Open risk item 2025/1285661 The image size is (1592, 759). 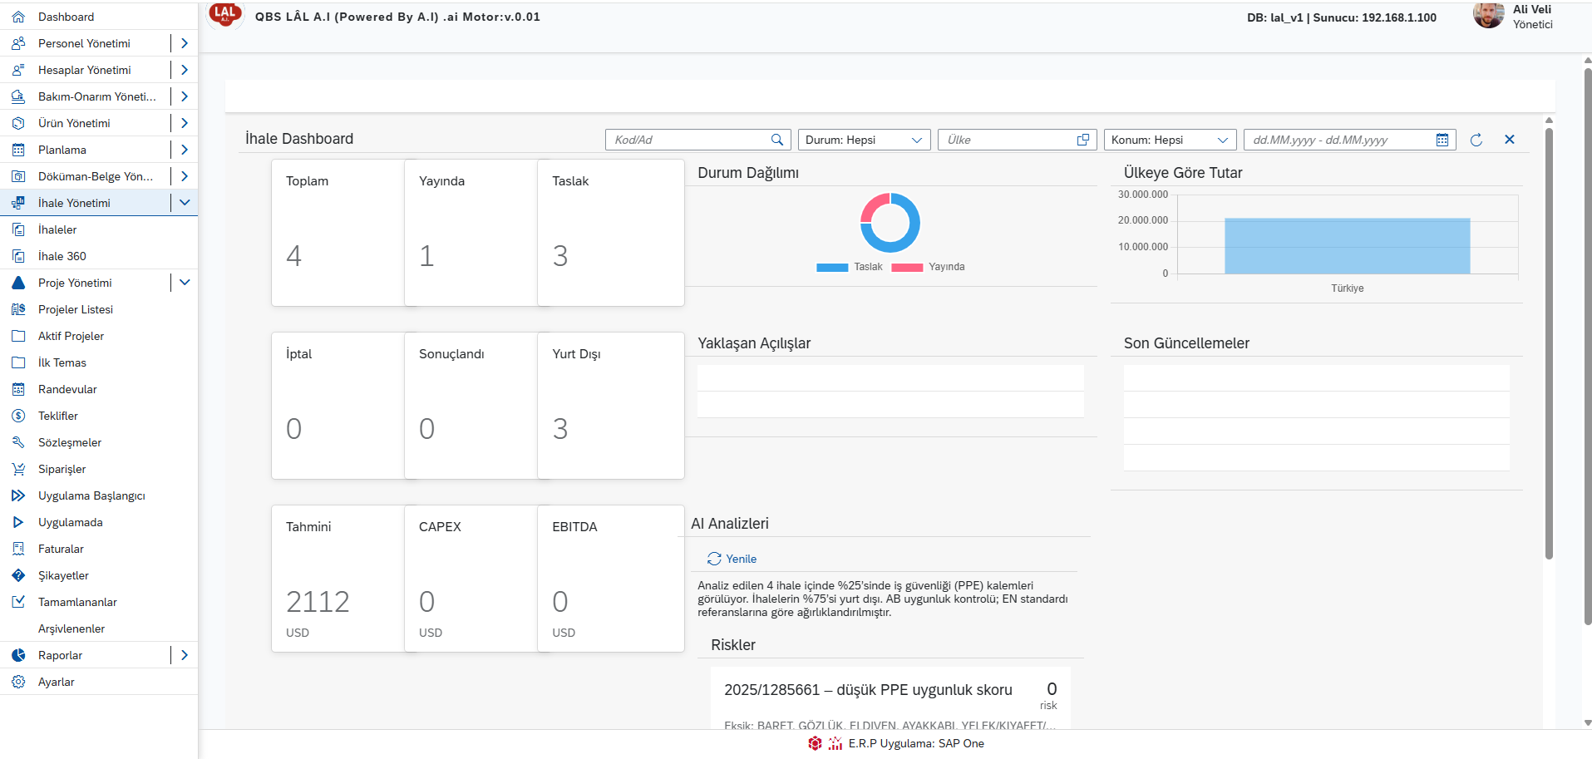(x=890, y=698)
